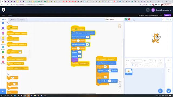Click the user avatar circle
The image size is (173, 97).
[153, 10]
